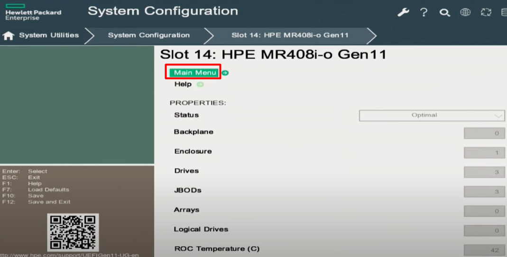
Task: Click the hpe.com support URL text
Action: tap(69, 255)
